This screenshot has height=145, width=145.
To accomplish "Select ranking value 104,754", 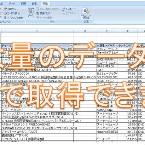I will (128, 132).
